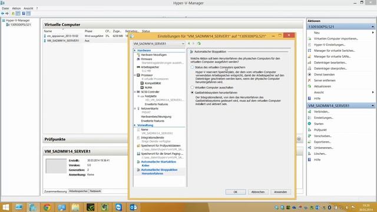Click the Anwenden button

click(x=280, y=192)
